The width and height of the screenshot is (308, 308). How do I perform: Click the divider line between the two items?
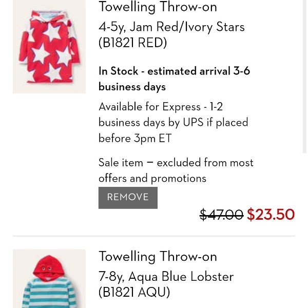click(x=154, y=236)
